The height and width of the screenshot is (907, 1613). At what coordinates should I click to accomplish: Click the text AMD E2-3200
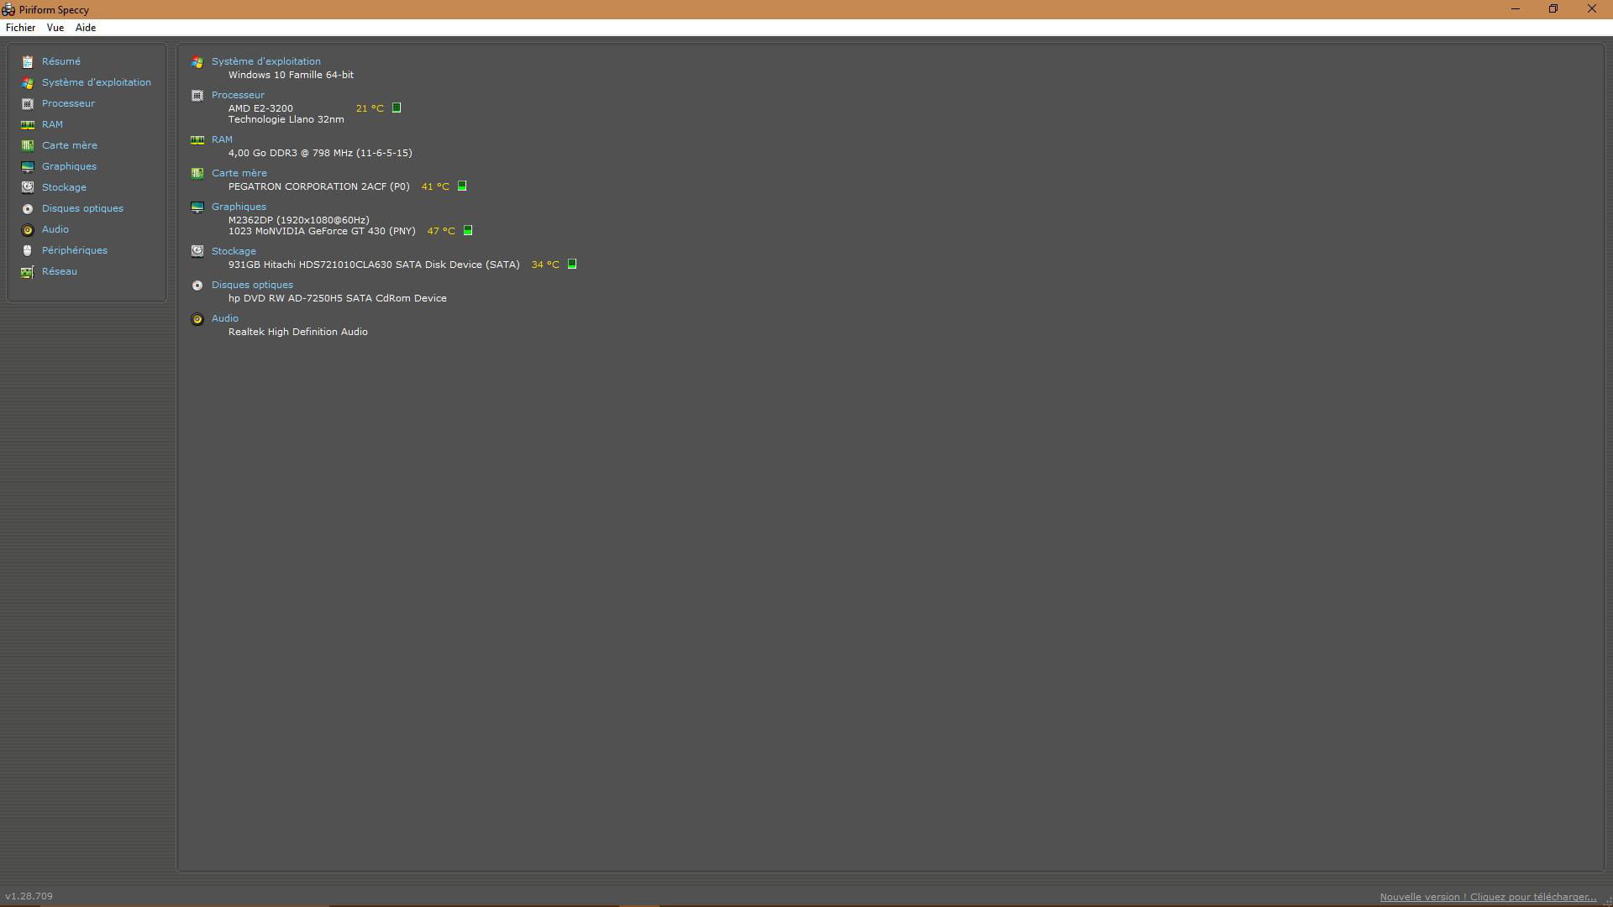[260, 108]
